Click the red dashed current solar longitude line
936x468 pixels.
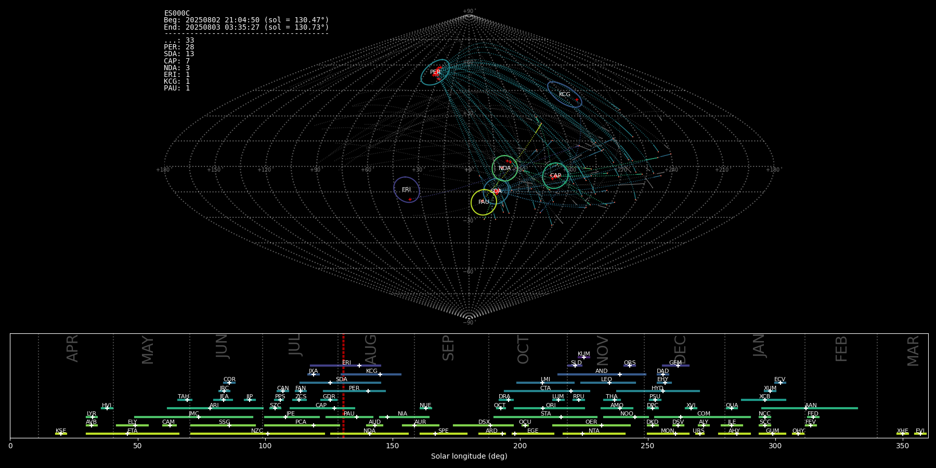[x=343, y=386]
